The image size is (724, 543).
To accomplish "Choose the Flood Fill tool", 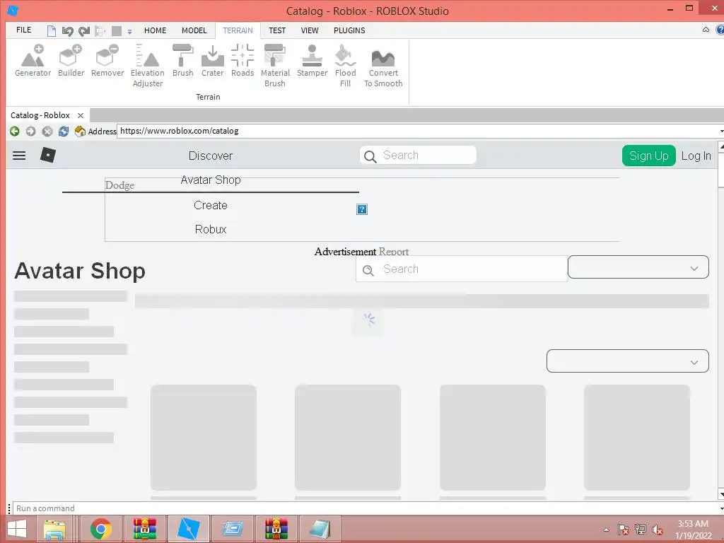I will [x=345, y=66].
